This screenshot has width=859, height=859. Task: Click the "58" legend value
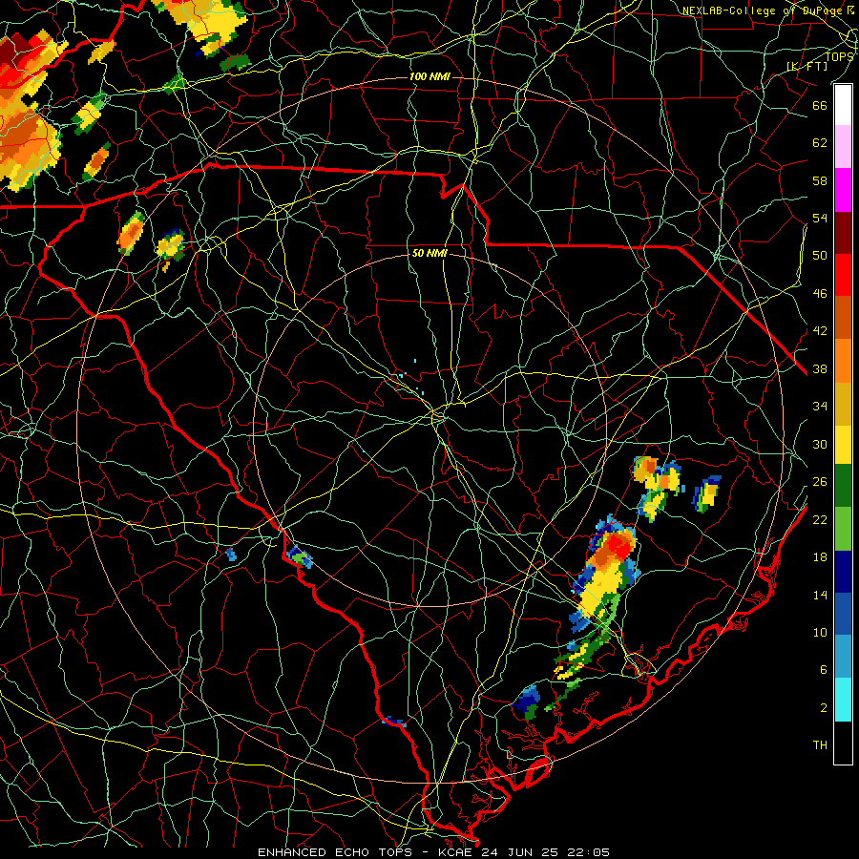[x=820, y=180]
